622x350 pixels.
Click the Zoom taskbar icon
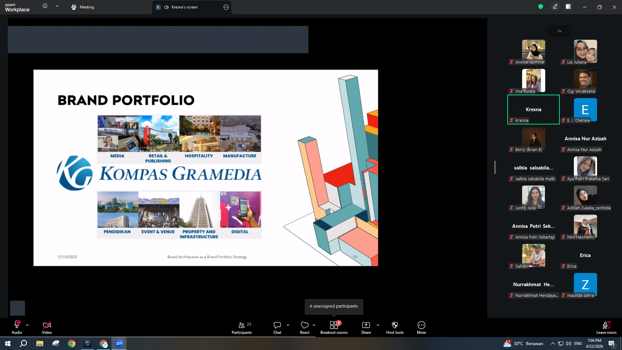click(119, 344)
